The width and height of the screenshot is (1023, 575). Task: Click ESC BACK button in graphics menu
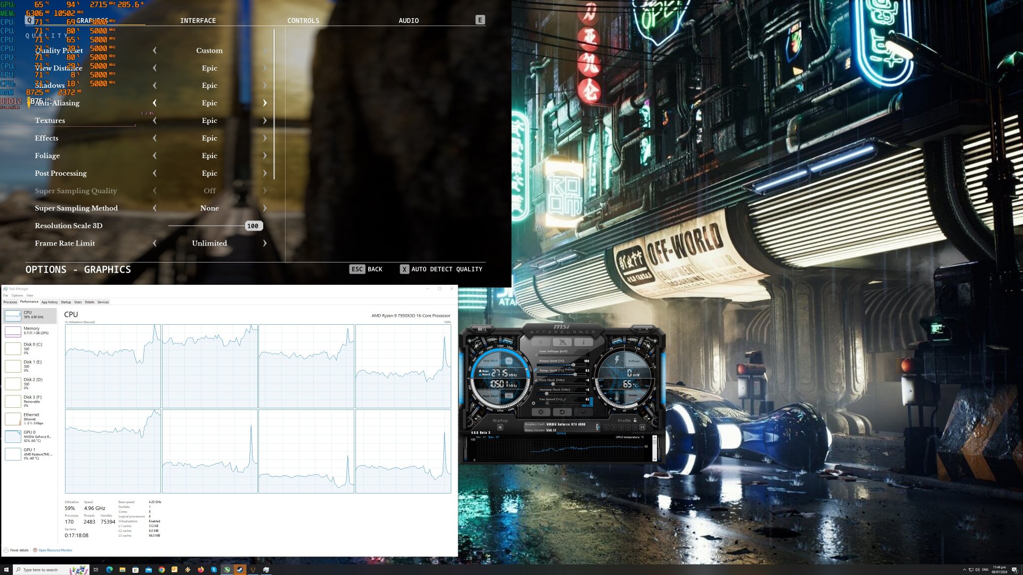pyautogui.click(x=367, y=269)
